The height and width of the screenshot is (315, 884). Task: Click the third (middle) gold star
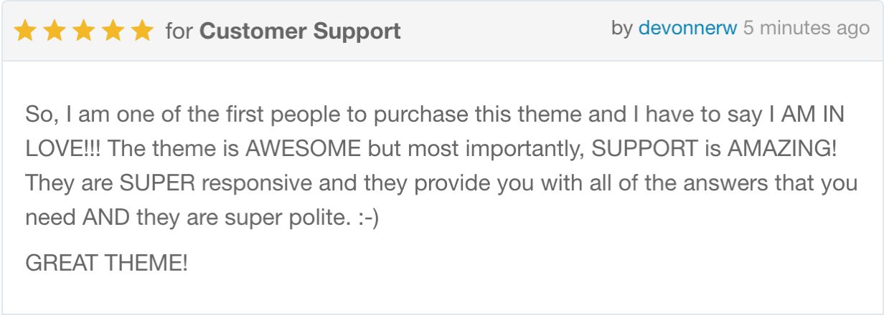[84, 31]
